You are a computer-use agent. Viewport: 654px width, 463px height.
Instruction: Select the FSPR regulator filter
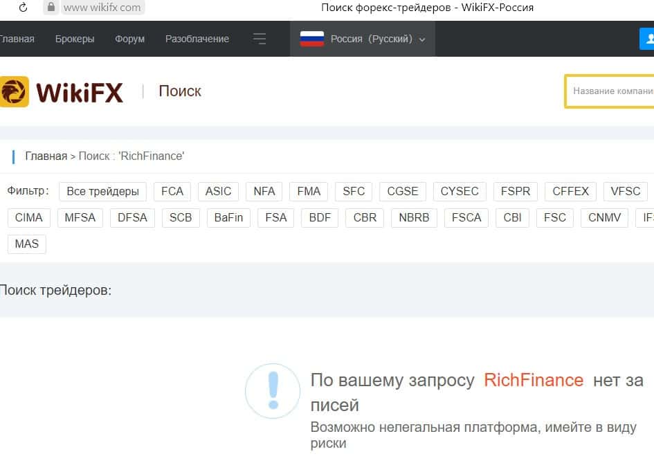pos(516,192)
